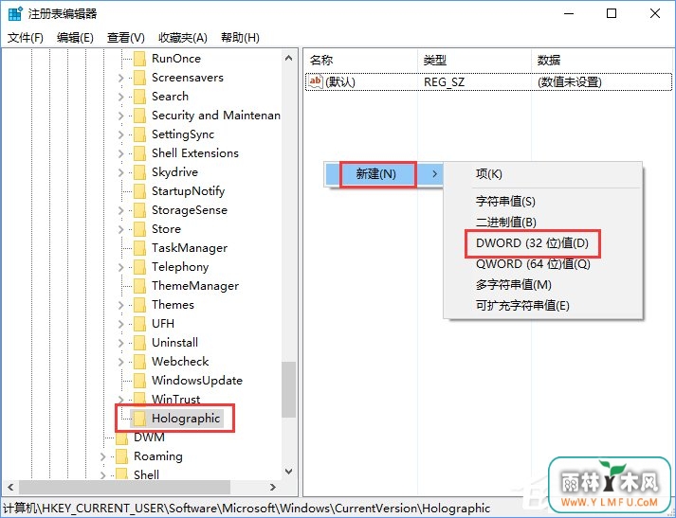The width and height of the screenshot is (676, 518).
Task: Select 多字符串值(M) option
Action: [514, 285]
